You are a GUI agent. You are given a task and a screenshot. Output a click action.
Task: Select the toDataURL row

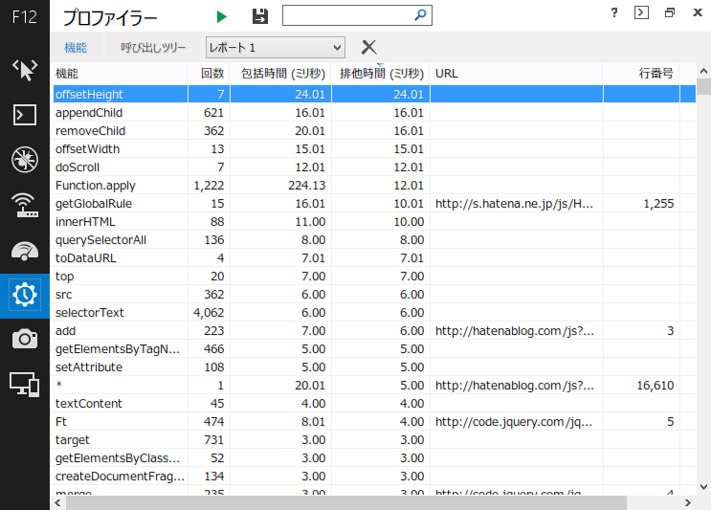click(374, 258)
